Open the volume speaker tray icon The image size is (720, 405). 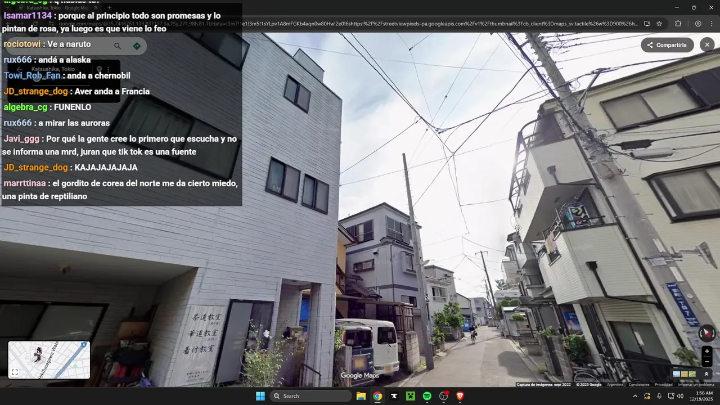click(680, 396)
